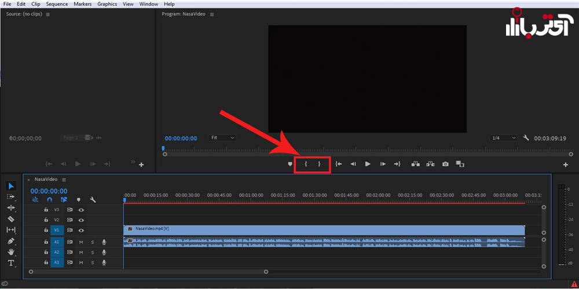Toggle Snap in timeline
The width and height of the screenshot is (579, 289).
point(49,199)
